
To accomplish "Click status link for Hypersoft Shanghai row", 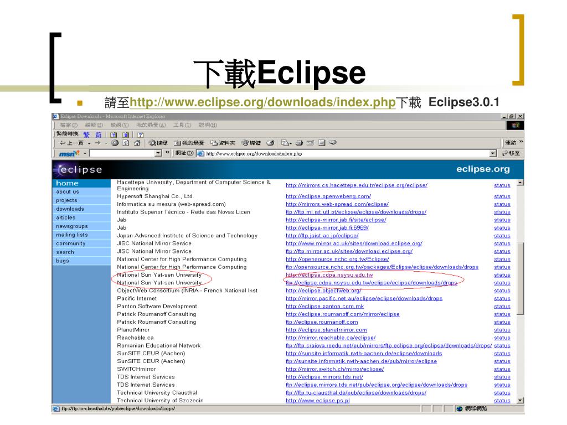I will (502, 196).
